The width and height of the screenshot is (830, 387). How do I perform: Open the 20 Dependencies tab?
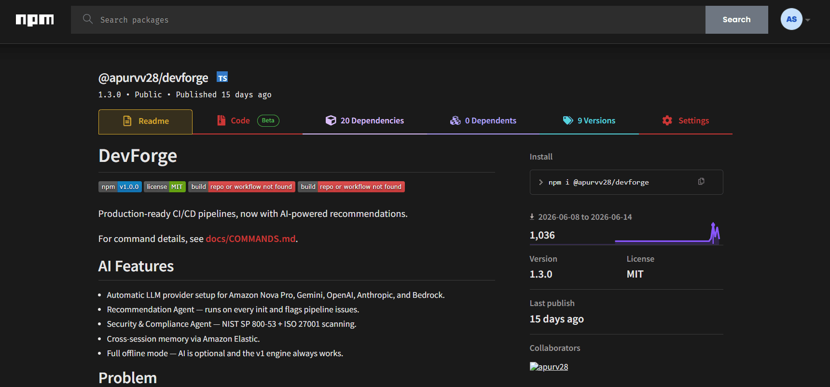pyautogui.click(x=365, y=121)
